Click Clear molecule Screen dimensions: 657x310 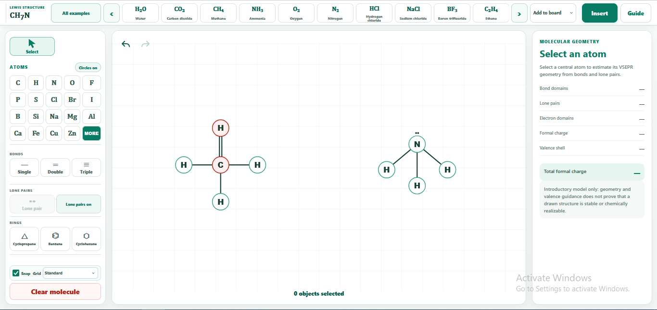coord(55,292)
